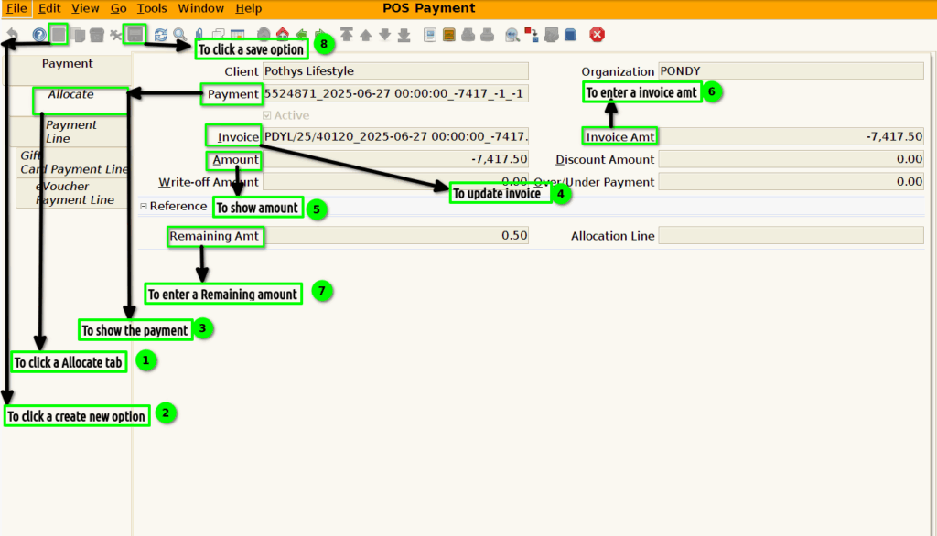Screen dimensions: 937x536
Task: Switch to the Payment Line tab
Action: pos(70,132)
